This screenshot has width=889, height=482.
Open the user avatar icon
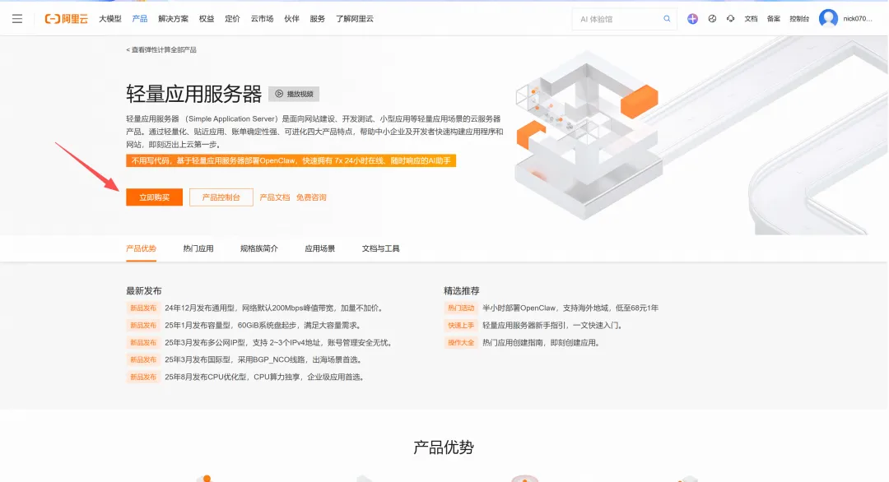pyautogui.click(x=828, y=19)
